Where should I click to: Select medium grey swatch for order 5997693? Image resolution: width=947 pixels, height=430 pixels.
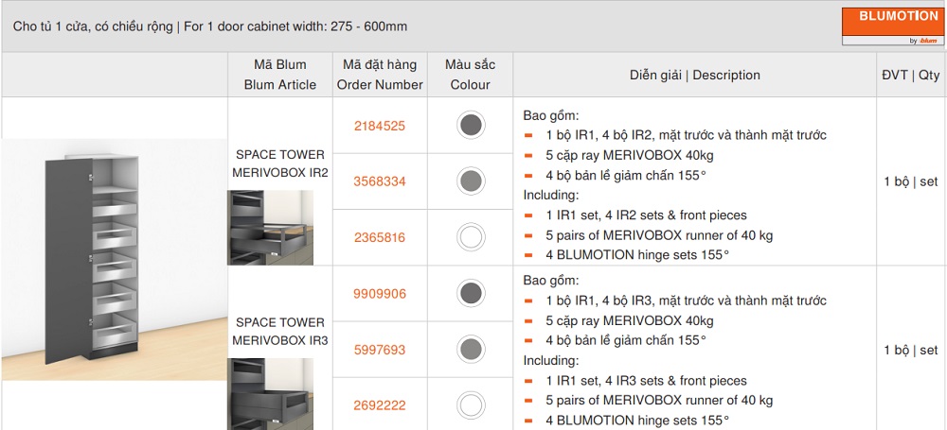[x=471, y=350]
